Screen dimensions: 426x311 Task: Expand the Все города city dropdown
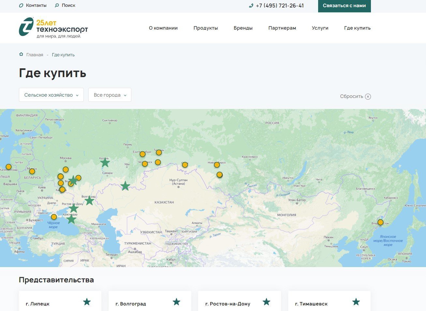[110, 95]
